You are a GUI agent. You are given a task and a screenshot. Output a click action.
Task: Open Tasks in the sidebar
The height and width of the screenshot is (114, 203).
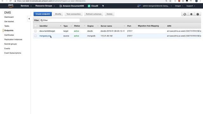pos(7,26)
